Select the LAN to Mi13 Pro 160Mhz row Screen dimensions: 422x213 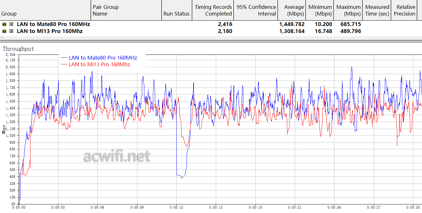point(49,31)
